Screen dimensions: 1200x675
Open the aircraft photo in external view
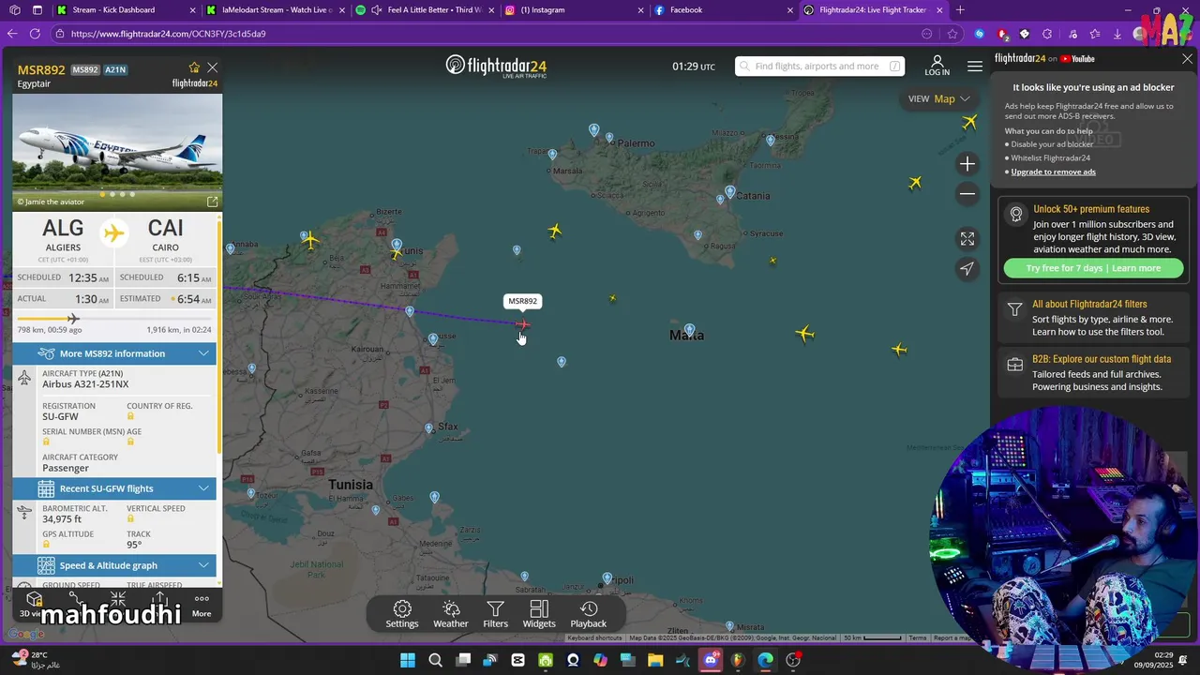point(212,202)
